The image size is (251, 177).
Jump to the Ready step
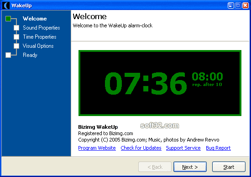[x=30, y=55]
